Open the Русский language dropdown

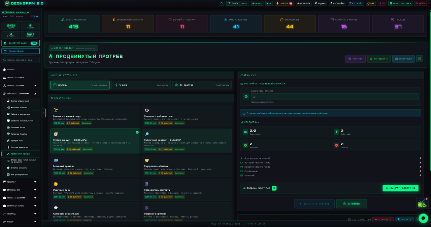[x=356, y=3]
